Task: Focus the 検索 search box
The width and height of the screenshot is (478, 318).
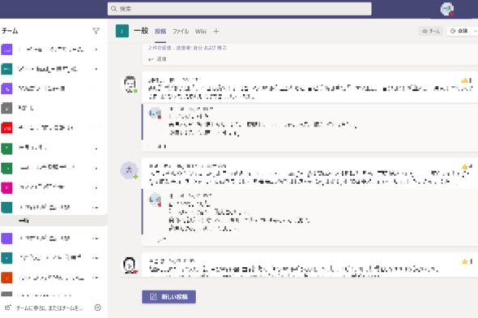Action: (239, 9)
